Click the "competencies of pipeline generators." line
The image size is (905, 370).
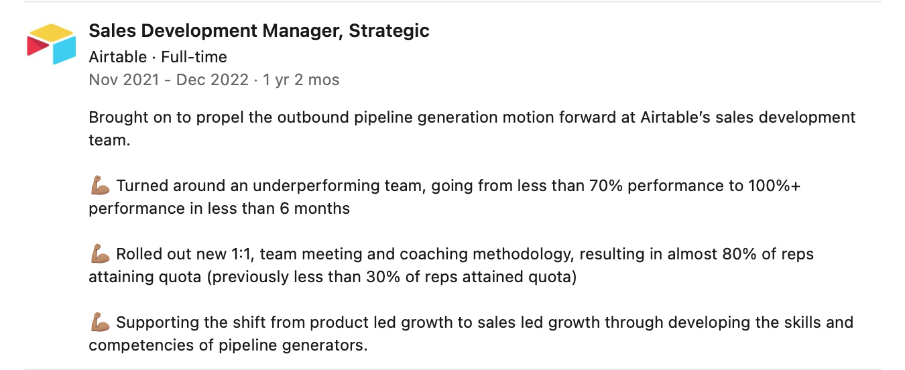[229, 345]
